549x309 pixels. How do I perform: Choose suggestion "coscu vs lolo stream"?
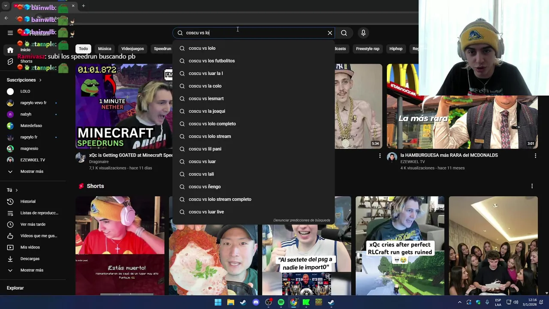[253, 136]
